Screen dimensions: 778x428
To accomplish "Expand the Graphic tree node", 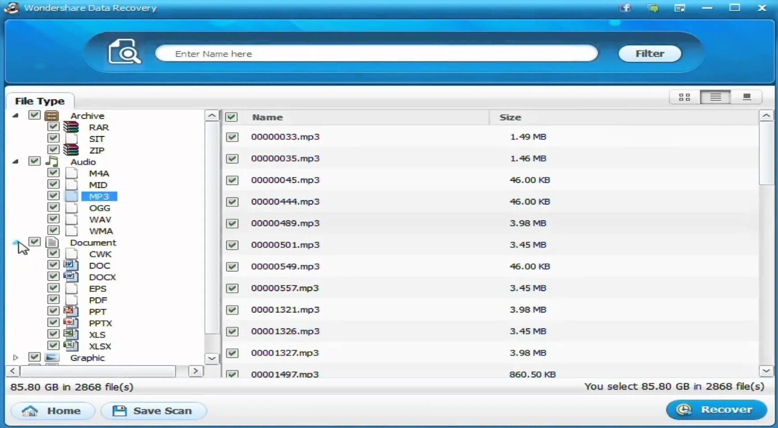I will click(x=16, y=358).
